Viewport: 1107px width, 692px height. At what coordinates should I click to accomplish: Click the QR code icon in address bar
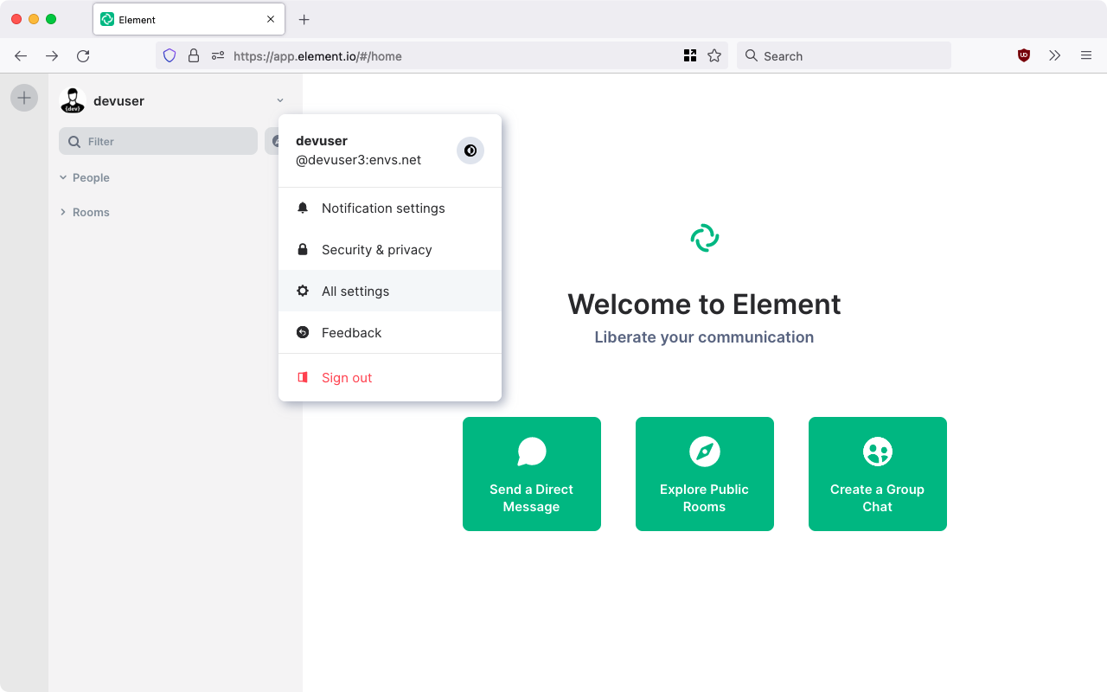(x=690, y=55)
